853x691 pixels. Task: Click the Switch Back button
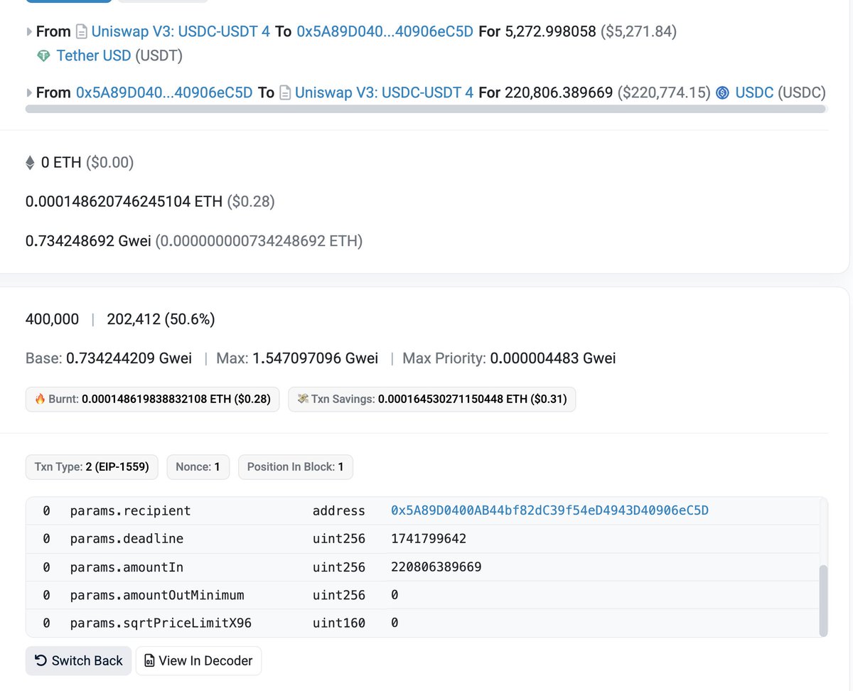pyautogui.click(x=79, y=660)
